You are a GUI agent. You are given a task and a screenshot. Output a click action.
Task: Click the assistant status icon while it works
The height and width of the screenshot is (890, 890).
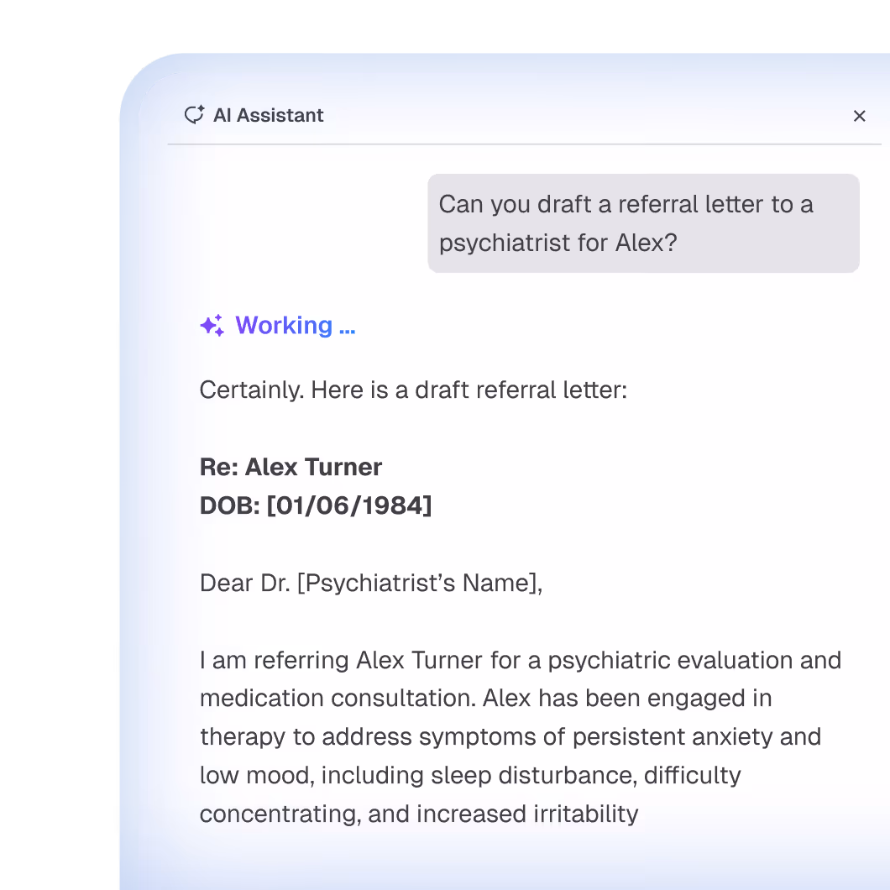(x=212, y=325)
